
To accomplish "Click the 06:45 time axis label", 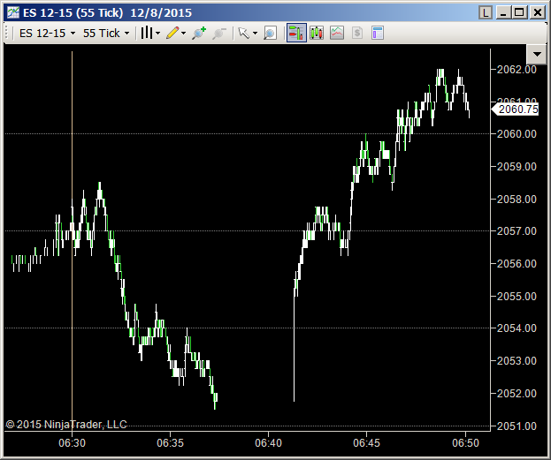I will (366, 443).
